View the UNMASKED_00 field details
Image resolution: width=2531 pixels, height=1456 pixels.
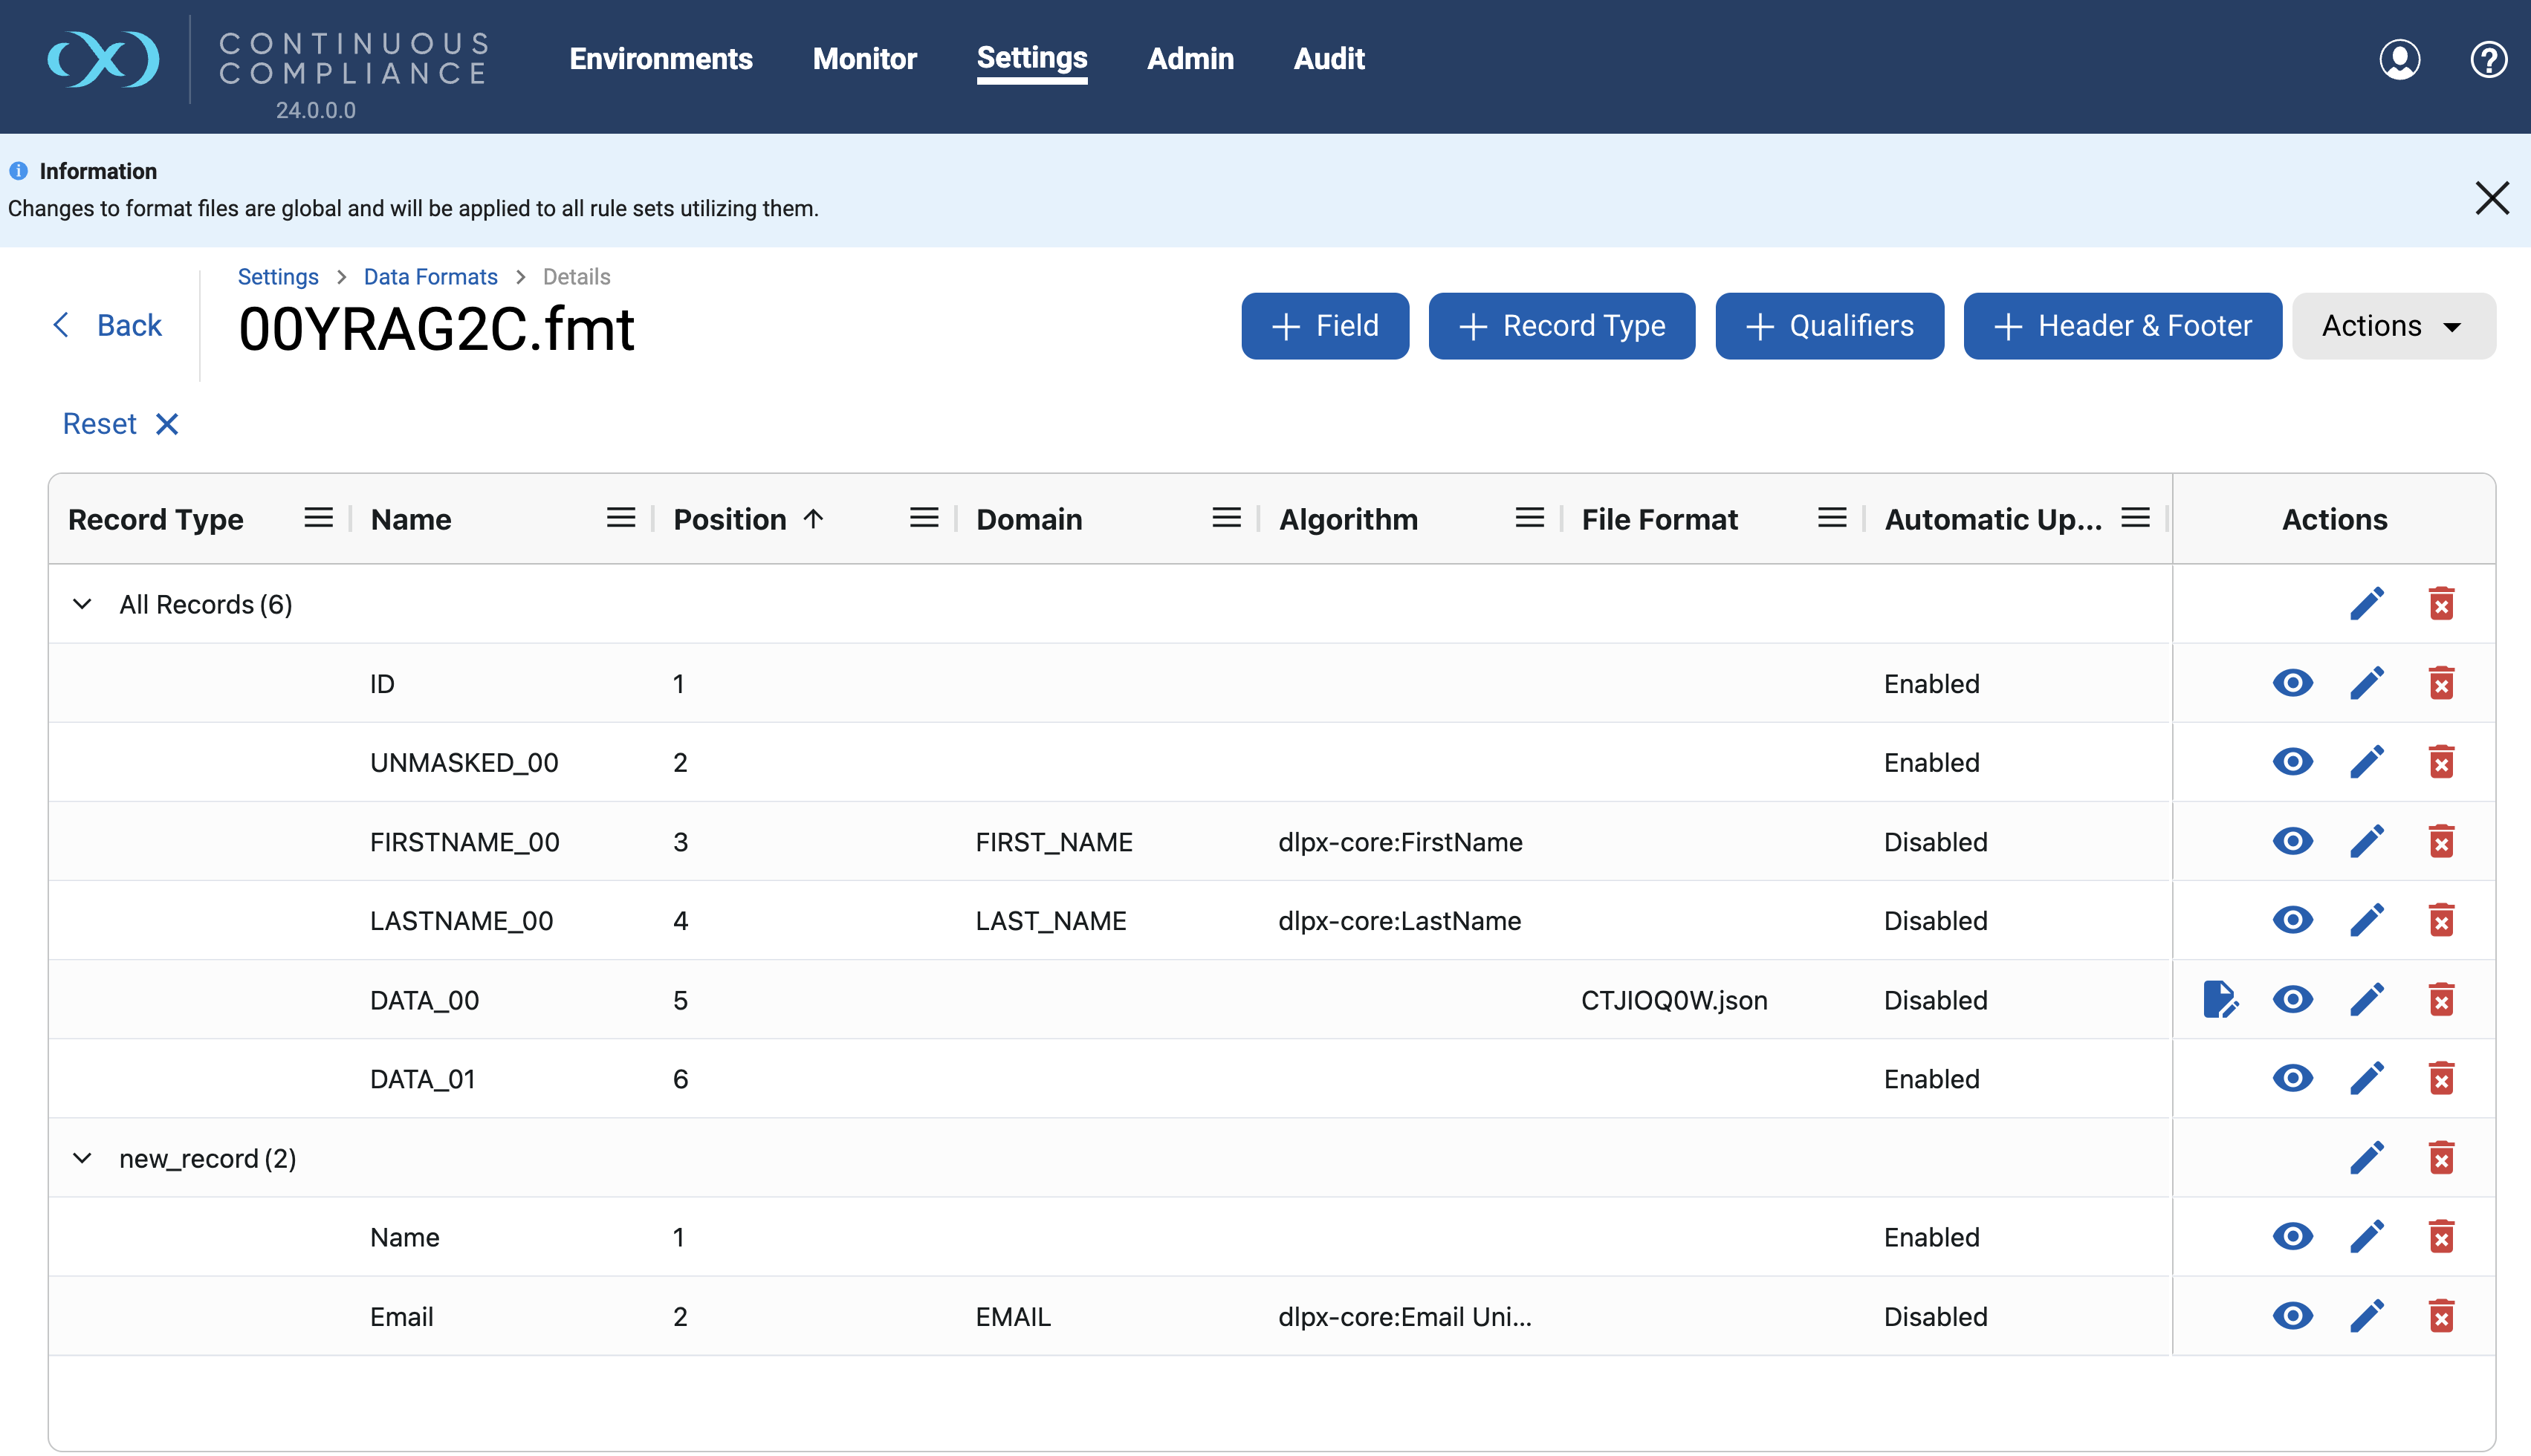click(2293, 761)
